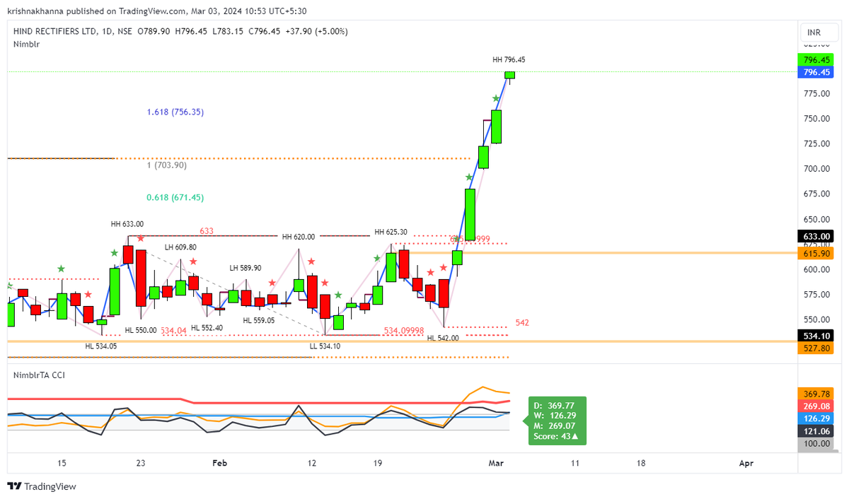This screenshot has height=499, width=849.
Task: Click the HH 796.45 swing label
Action: 509,60
